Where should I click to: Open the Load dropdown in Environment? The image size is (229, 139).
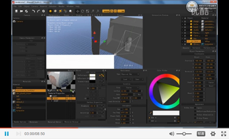[126, 79]
